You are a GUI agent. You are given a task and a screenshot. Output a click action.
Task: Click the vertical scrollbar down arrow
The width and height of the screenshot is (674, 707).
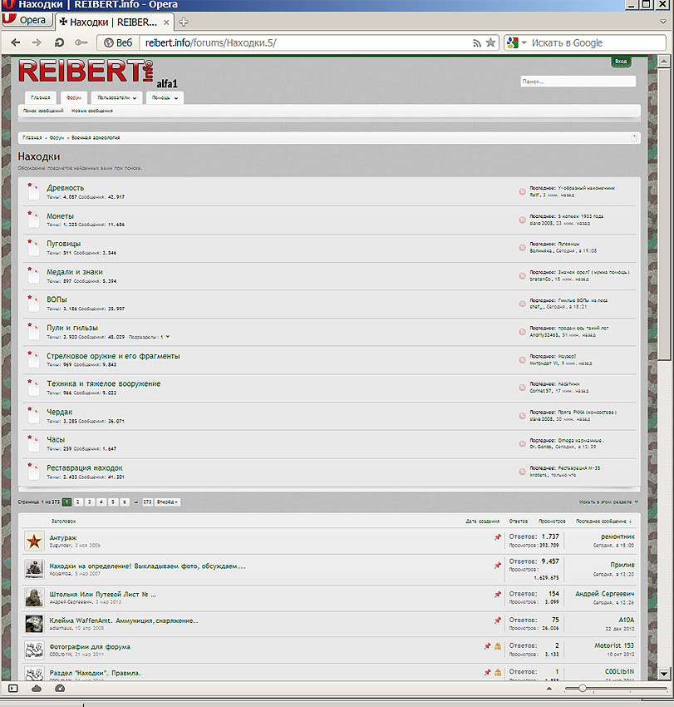tap(664, 674)
